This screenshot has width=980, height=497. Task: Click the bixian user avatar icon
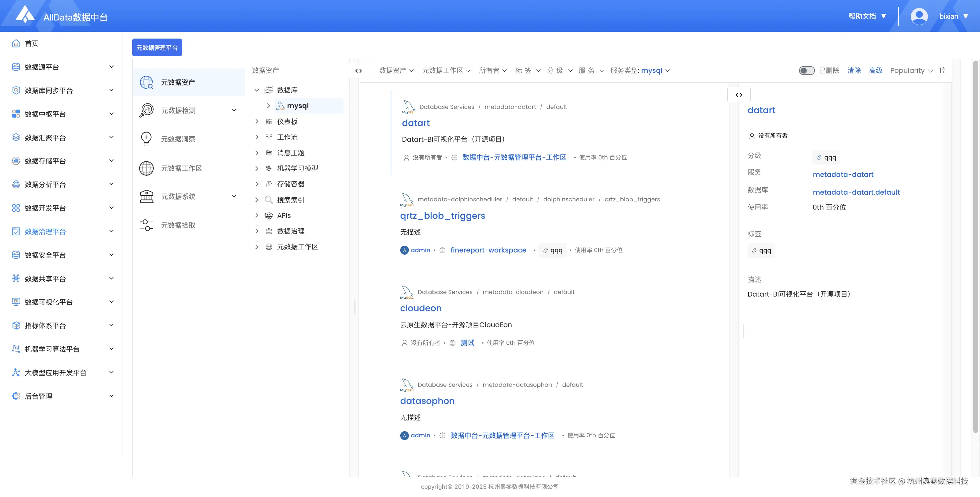(919, 16)
